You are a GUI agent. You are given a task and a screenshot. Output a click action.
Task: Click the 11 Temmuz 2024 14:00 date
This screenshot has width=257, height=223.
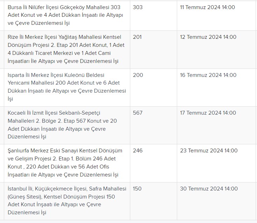(x=207, y=7)
